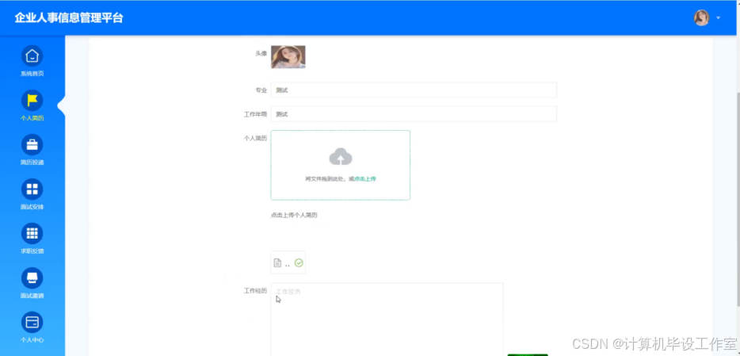Click the 面试邀请 menu label
This screenshot has width=740, height=356.
pos(32,296)
